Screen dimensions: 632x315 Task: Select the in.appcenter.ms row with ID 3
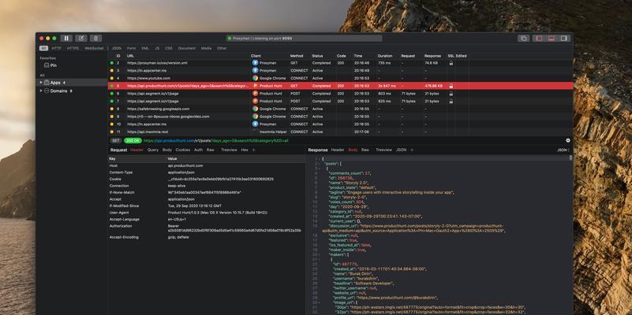(x=340, y=70)
